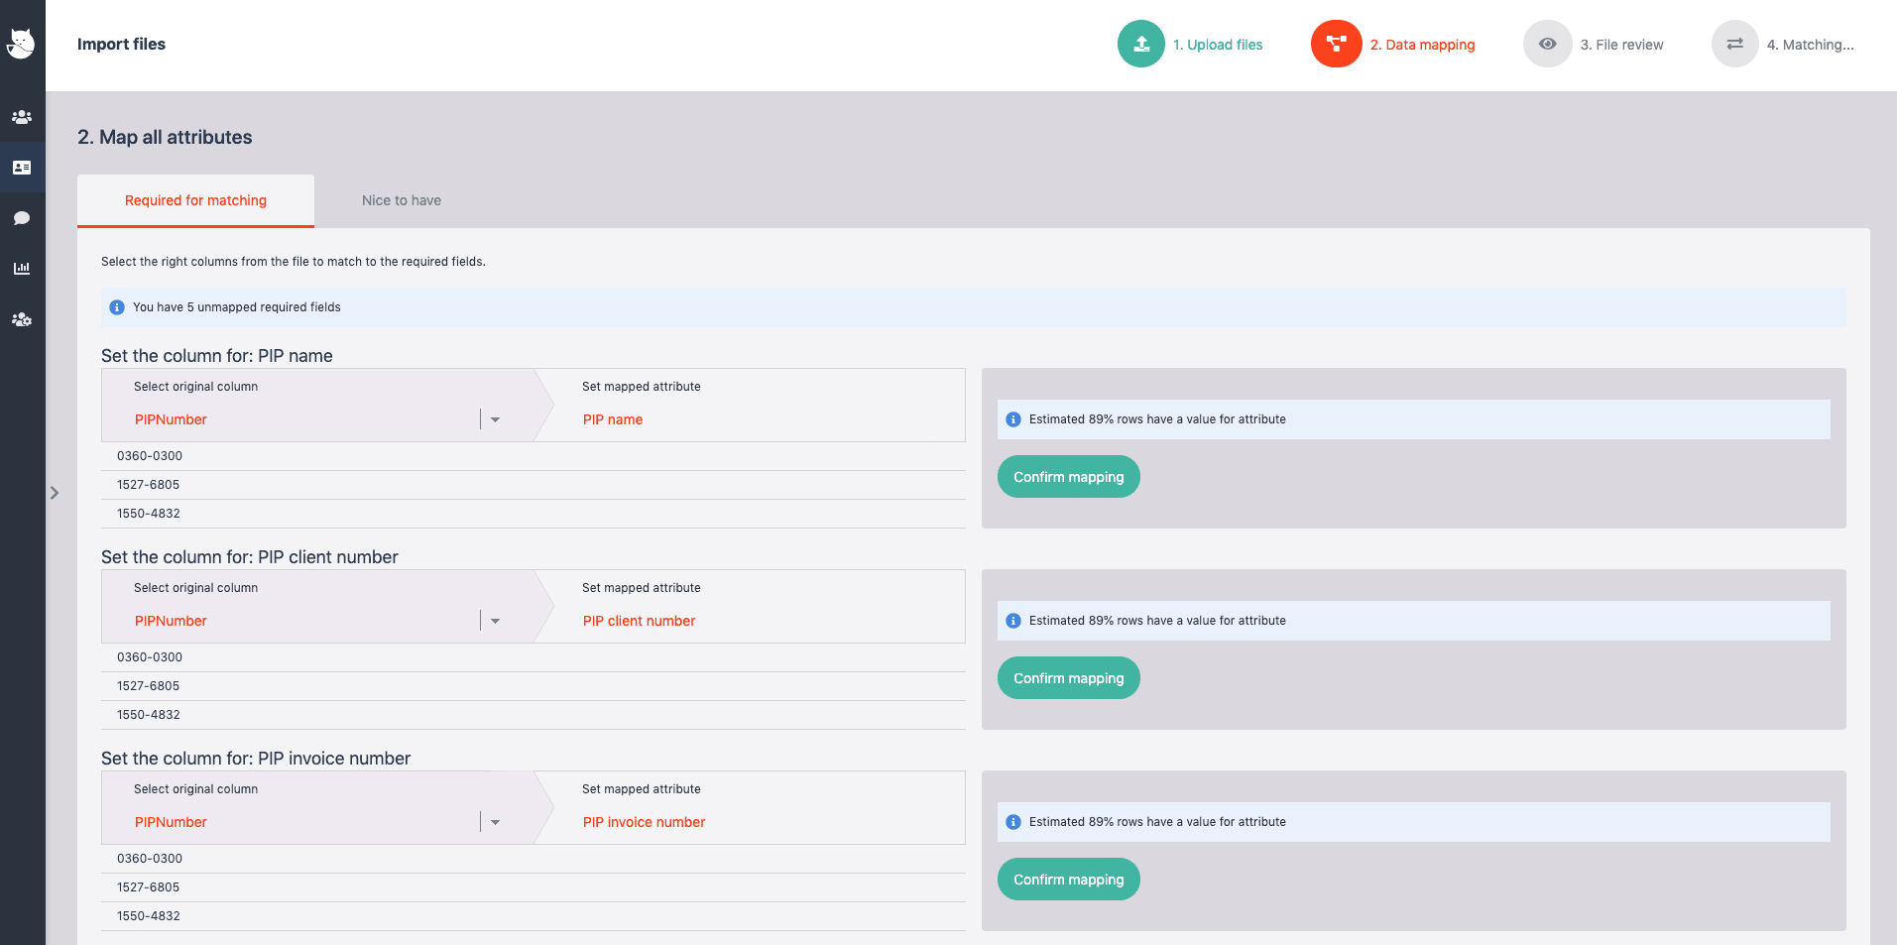The height and width of the screenshot is (945, 1897).
Task: Click the Upload files step icon
Action: click(1141, 44)
